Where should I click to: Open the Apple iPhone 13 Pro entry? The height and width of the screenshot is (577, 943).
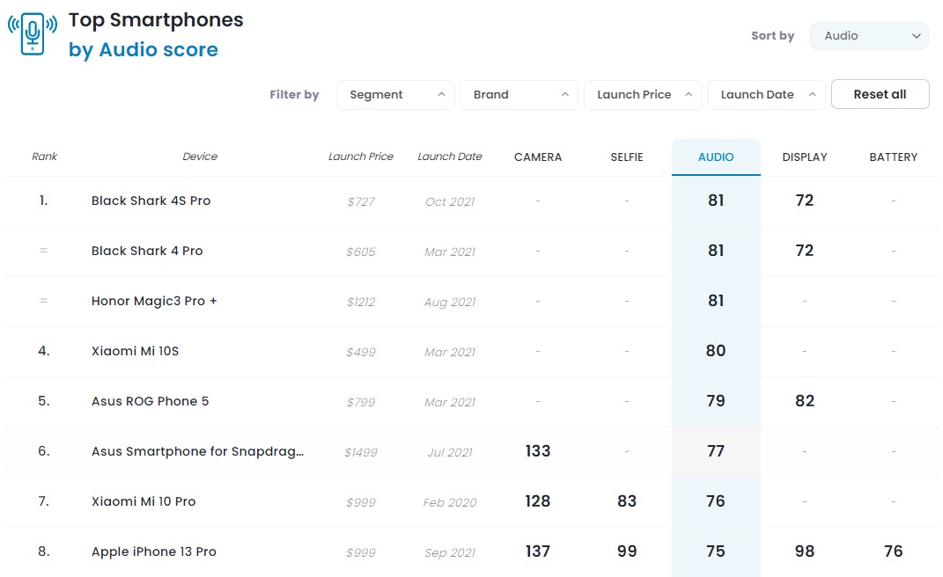tap(154, 551)
